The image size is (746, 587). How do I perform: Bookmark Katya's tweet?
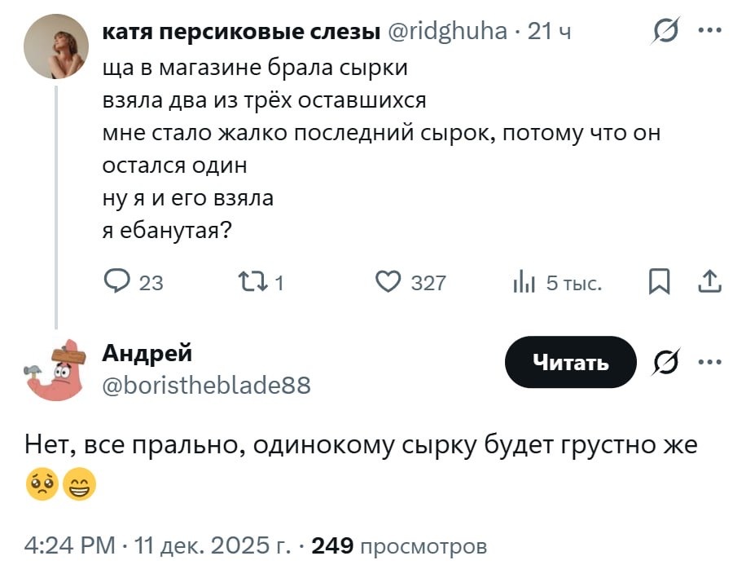[x=659, y=282]
